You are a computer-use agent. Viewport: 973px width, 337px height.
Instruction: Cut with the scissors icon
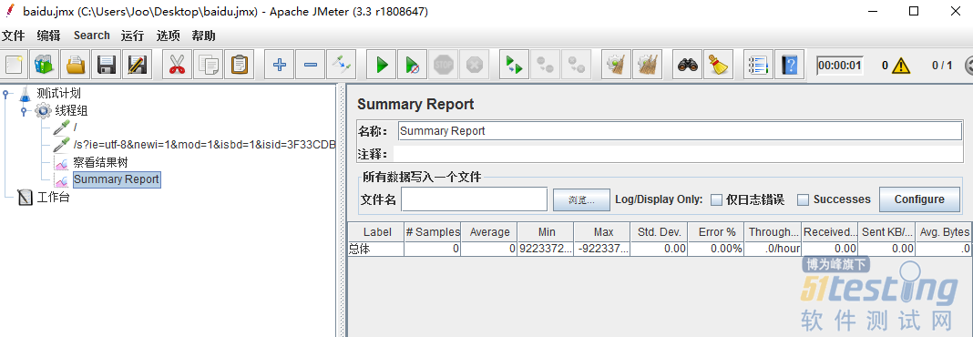[x=177, y=65]
